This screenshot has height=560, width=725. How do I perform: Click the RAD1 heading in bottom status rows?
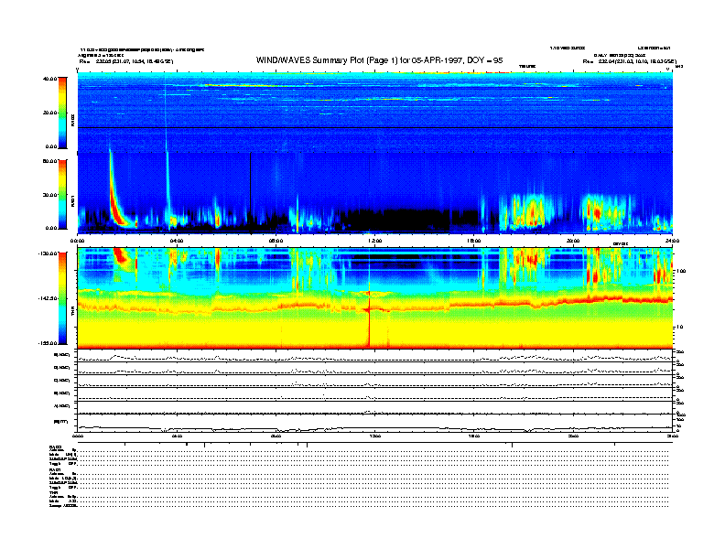click(55, 469)
